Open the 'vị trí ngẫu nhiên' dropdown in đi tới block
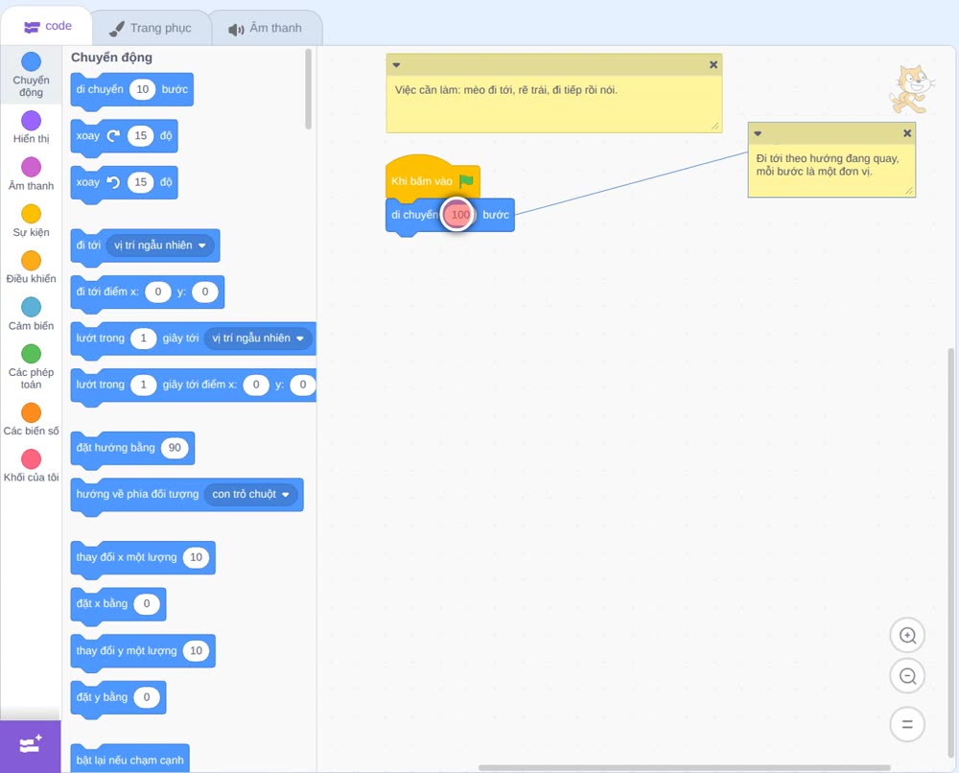 point(159,246)
